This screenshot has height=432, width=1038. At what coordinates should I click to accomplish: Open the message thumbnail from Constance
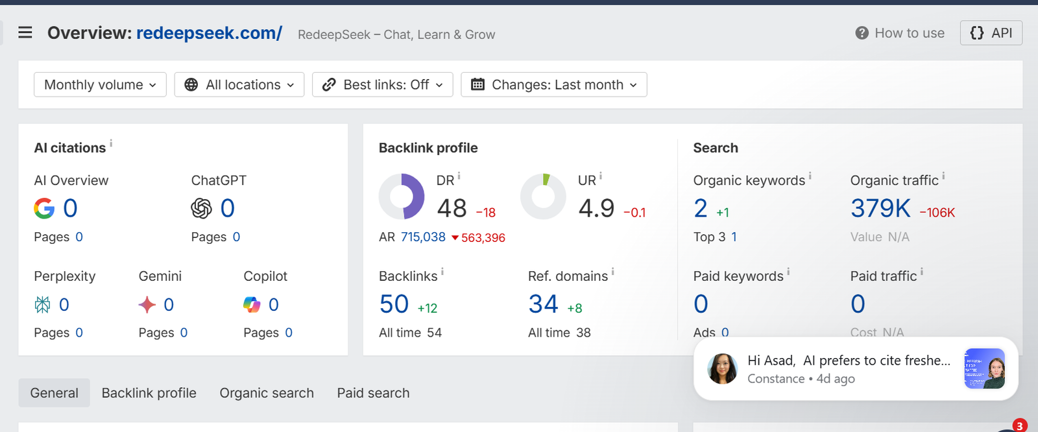point(985,368)
